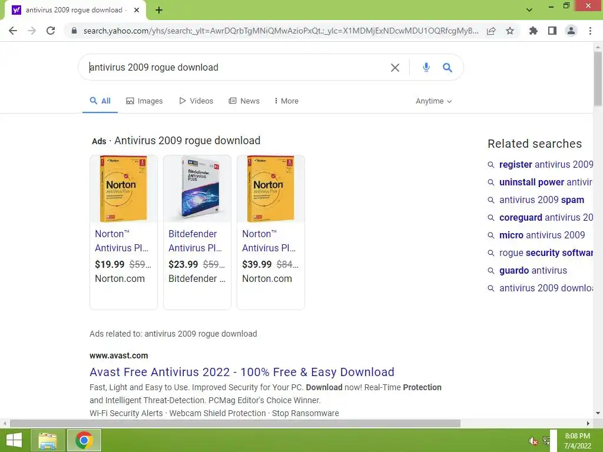Screen dimensions: 603x452
Task: Switch to Images results tab
Action: (145, 101)
